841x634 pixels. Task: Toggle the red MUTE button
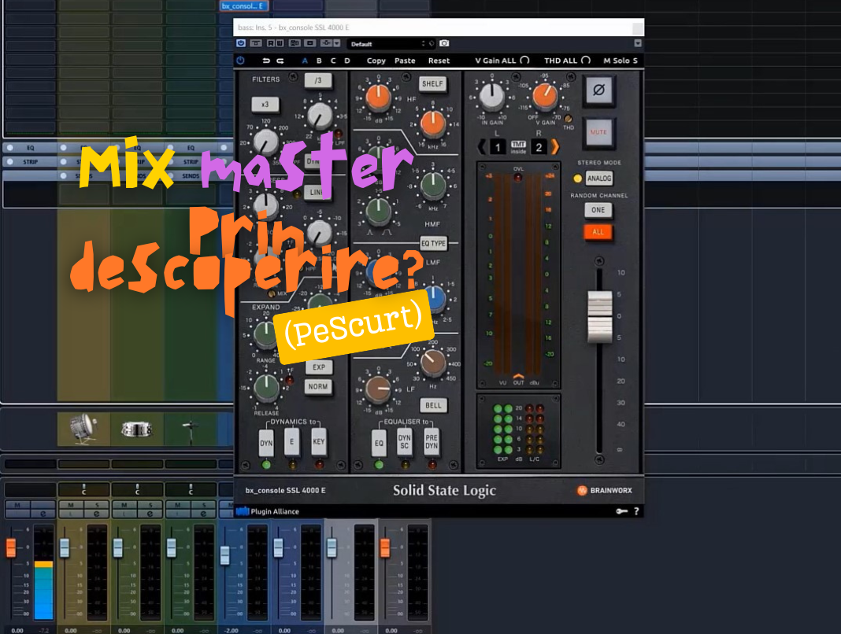(x=599, y=132)
